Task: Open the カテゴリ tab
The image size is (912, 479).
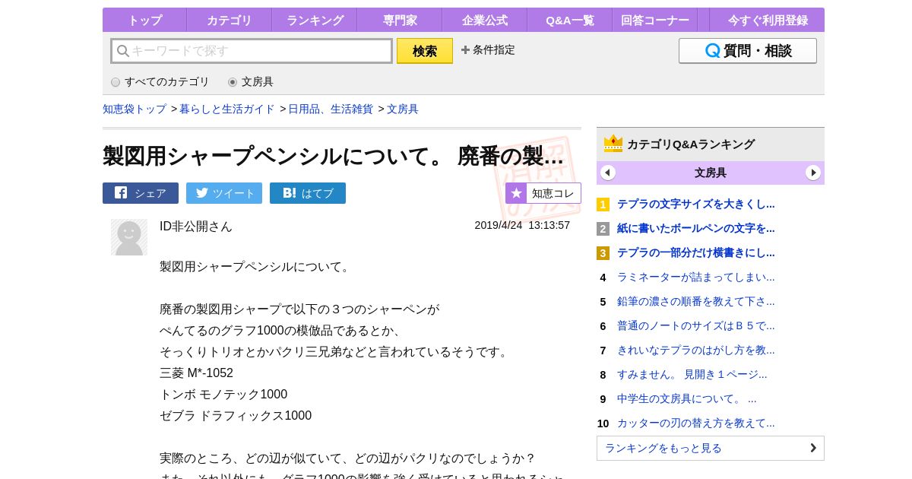Action: click(230, 20)
